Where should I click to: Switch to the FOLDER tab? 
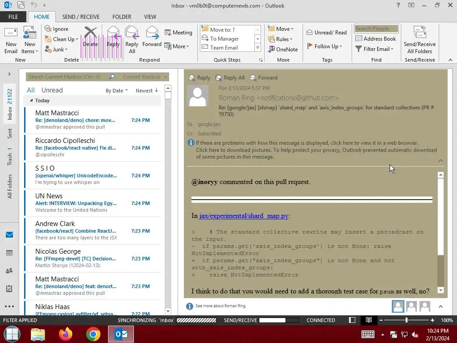click(x=122, y=17)
